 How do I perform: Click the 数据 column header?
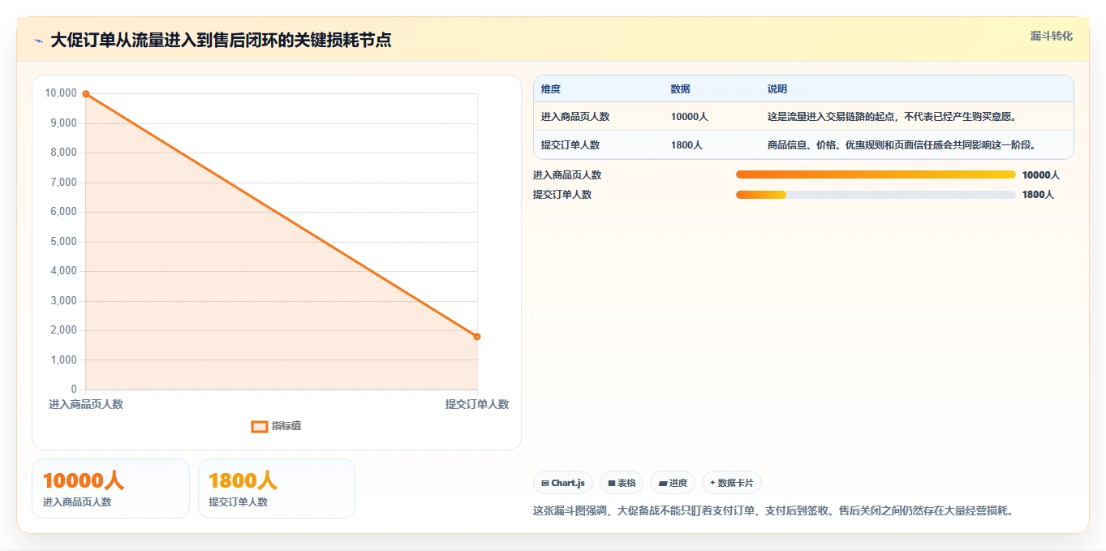(x=681, y=89)
